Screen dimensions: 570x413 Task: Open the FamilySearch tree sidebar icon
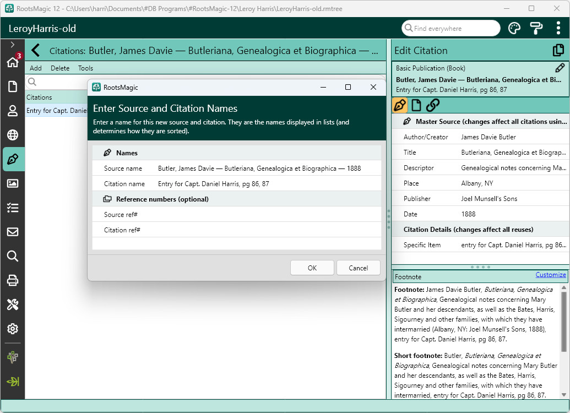click(12, 357)
